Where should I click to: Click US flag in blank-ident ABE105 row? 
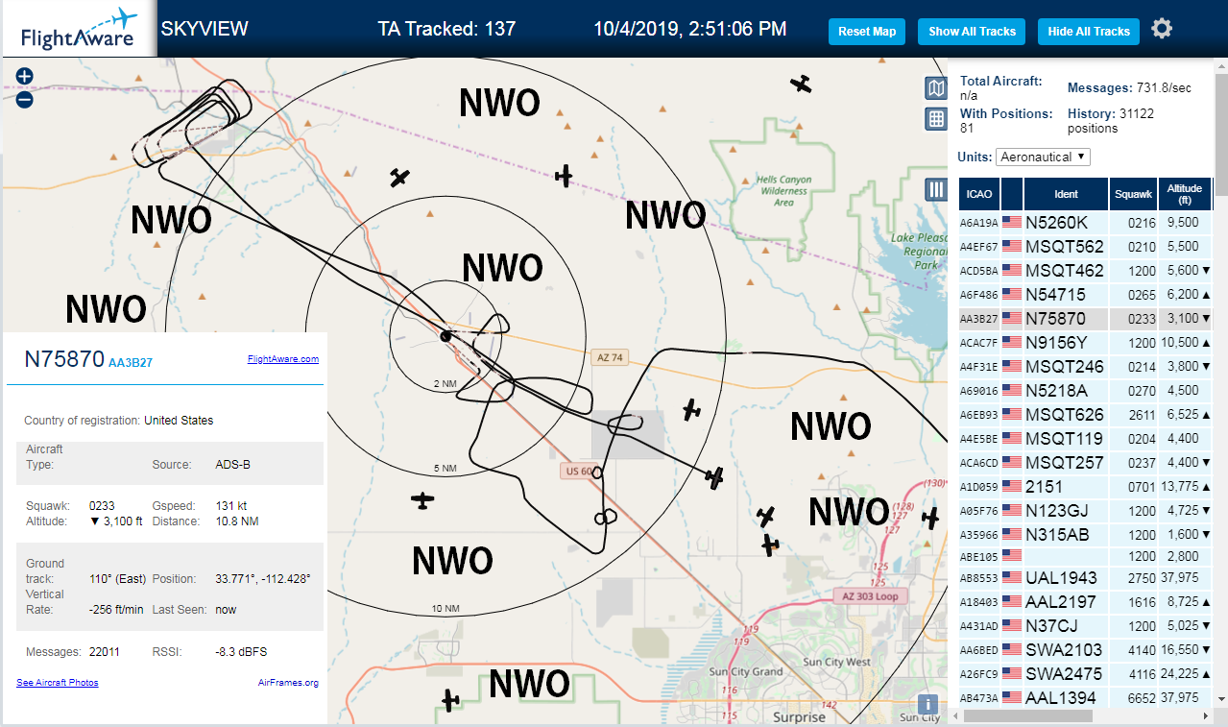click(1012, 555)
